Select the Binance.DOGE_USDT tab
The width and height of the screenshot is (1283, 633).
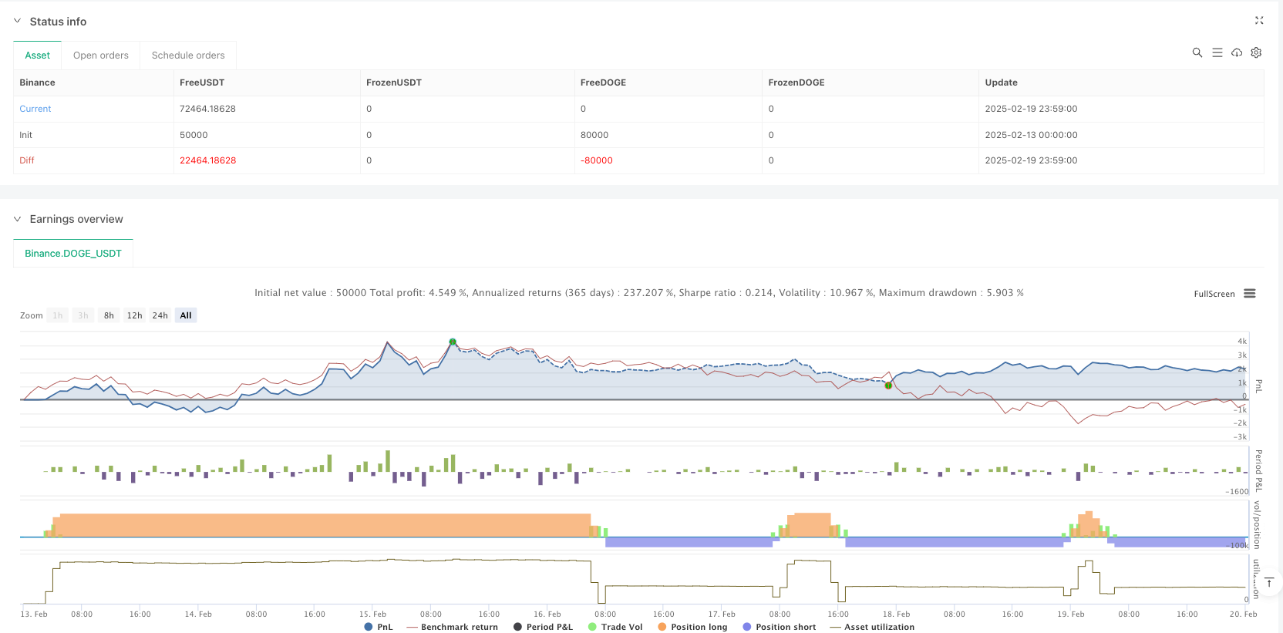pos(73,253)
